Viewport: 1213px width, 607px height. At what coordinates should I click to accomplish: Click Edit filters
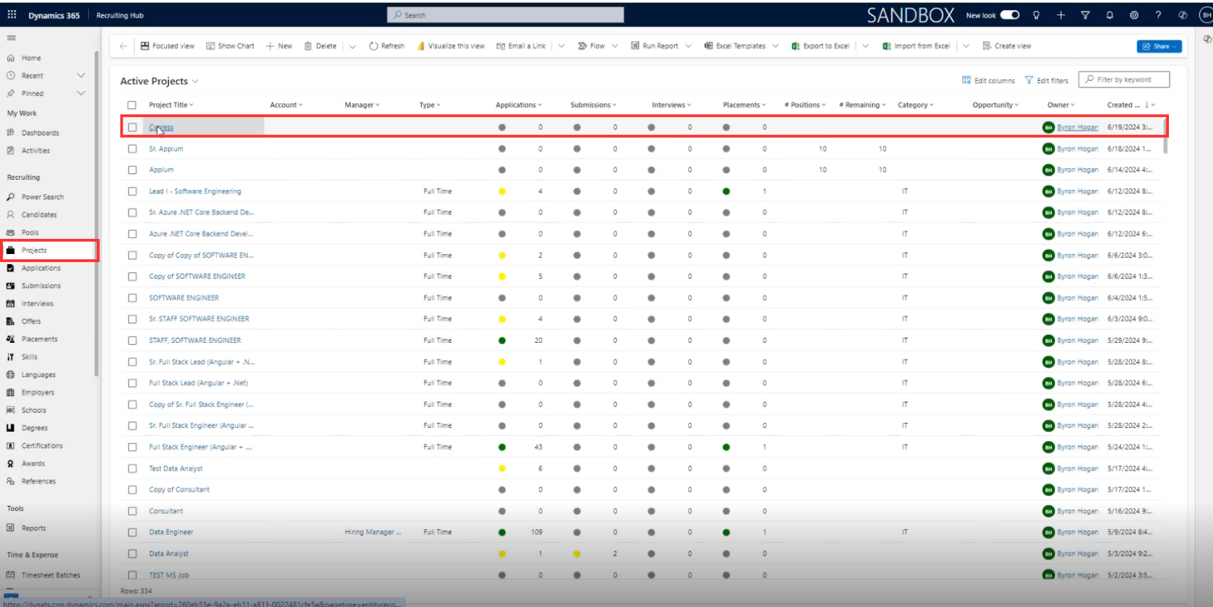tap(1046, 81)
